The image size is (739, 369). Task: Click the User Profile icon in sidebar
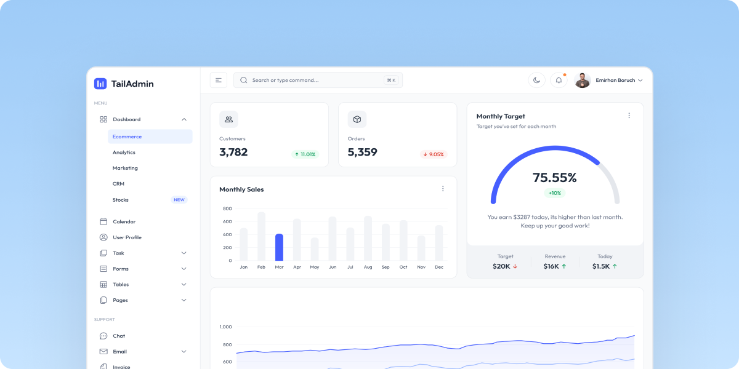103,237
